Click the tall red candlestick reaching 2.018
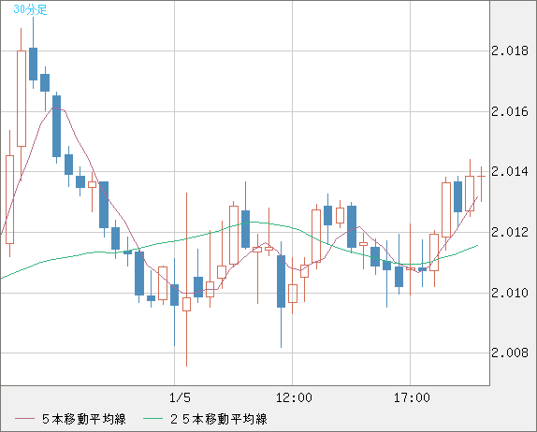537x432 pixels. [x=22, y=98]
